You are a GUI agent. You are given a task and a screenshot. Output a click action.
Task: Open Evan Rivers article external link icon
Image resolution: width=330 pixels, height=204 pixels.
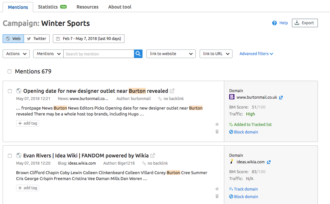point(153,155)
